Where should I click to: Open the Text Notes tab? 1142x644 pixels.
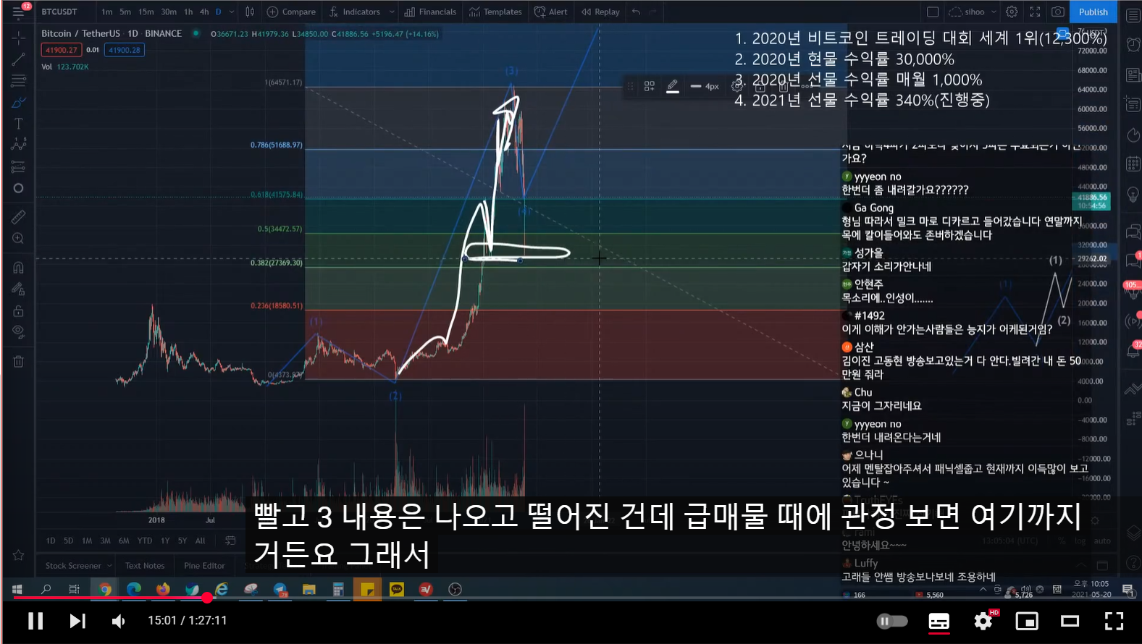[145, 566]
